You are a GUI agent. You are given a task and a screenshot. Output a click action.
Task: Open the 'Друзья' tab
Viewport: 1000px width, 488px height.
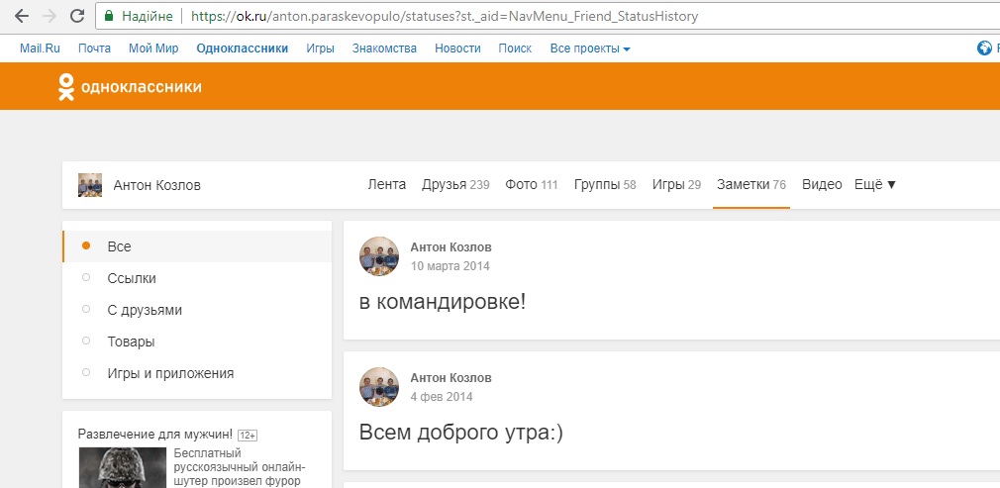(x=454, y=184)
